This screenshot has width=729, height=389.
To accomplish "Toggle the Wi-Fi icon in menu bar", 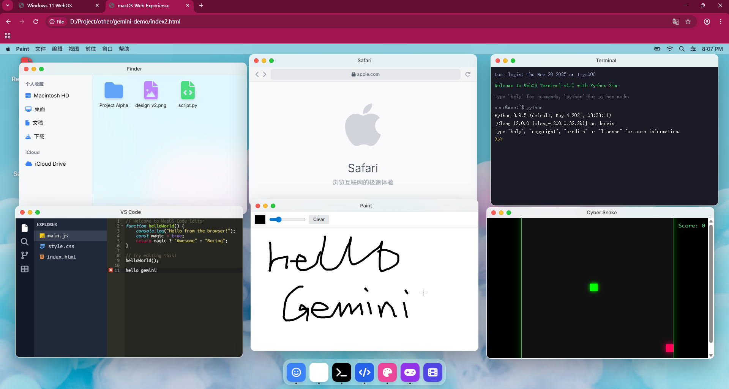I will (x=670, y=49).
